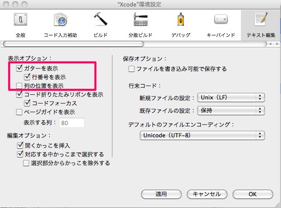281x208 pixels.
Task: Disable the コードフォーカス checkbox
Action: (27, 103)
